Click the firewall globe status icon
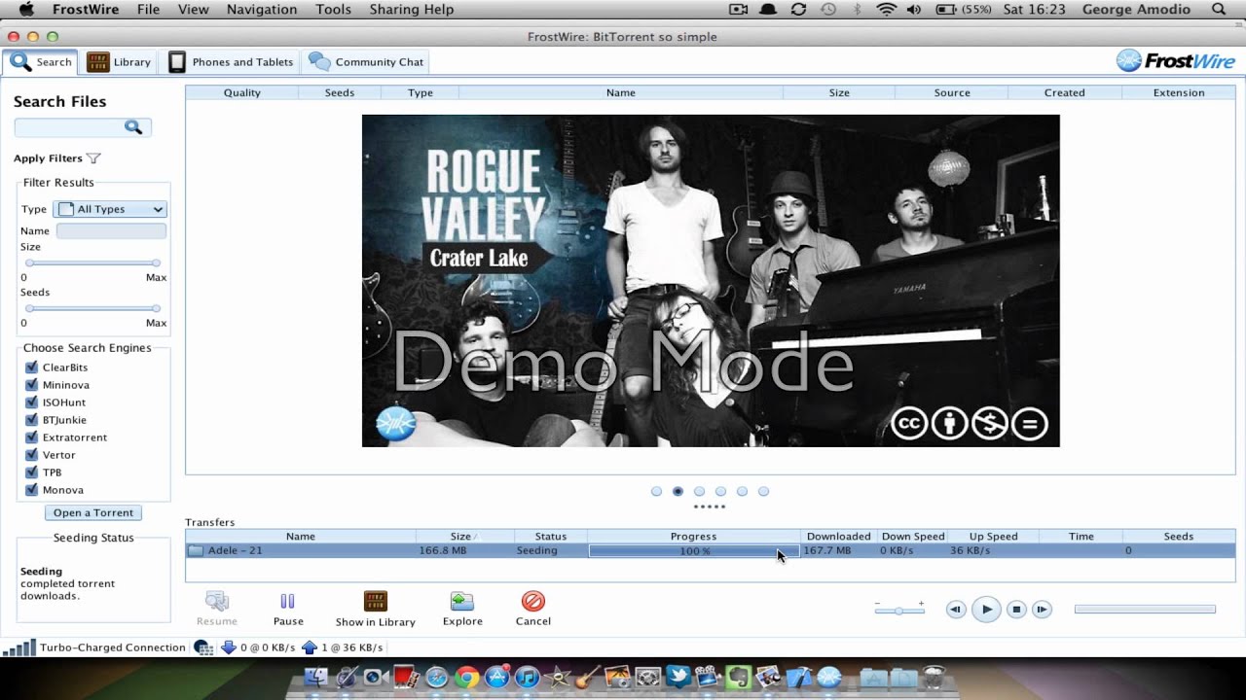This screenshot has width=1246, height=700. 203,647
